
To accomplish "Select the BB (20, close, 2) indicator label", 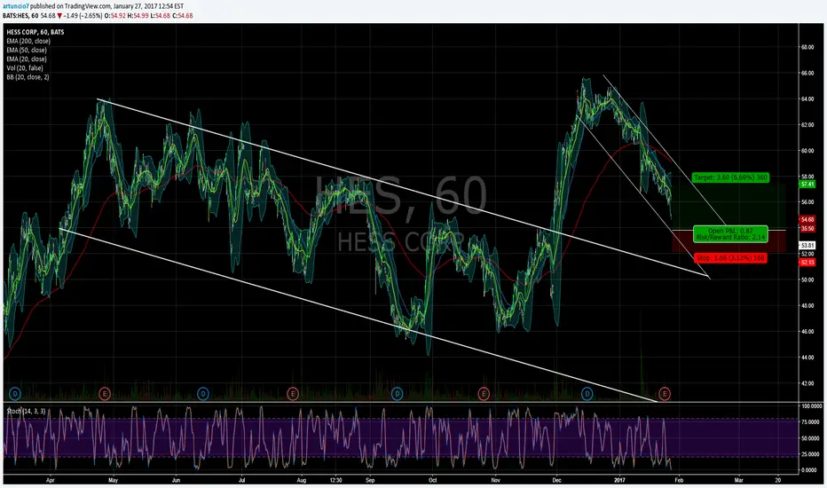I will (28, 77).
